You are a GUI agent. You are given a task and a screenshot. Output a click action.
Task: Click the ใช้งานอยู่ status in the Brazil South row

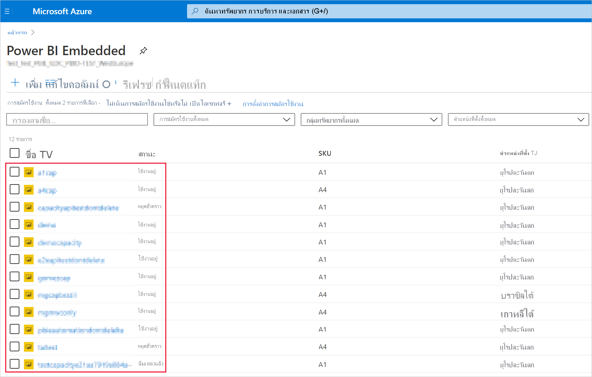[x=147, y=294]
